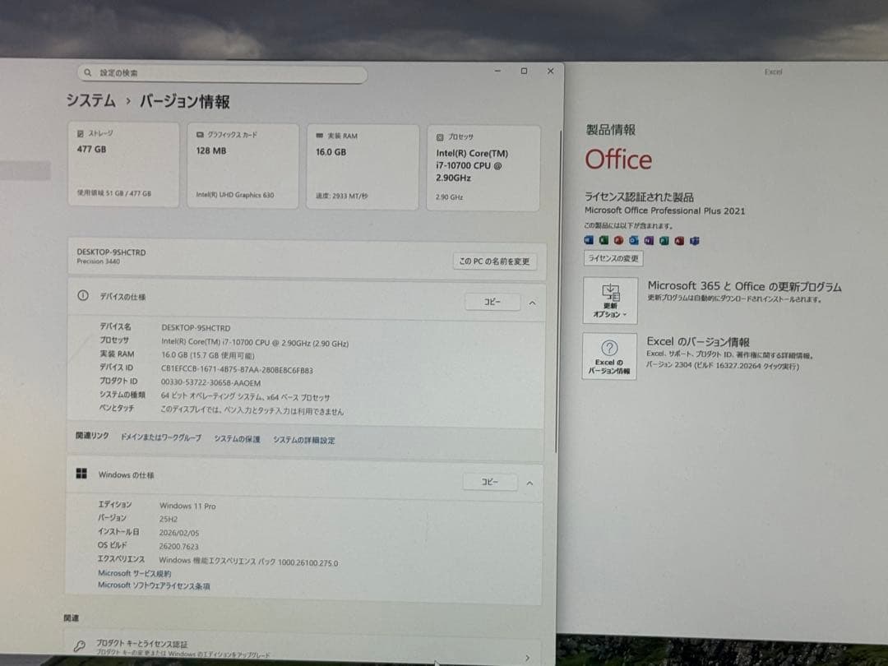Screen dimensions: 888x666
Task: Click the OneNote icon under included products
Action: pyautogui.click(x=649, y=240)
